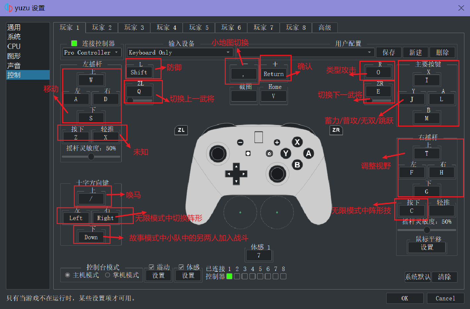This screenshot has width=470, height=309.
Task: Click the 保存 profile button
Action: tap(389, 53)
